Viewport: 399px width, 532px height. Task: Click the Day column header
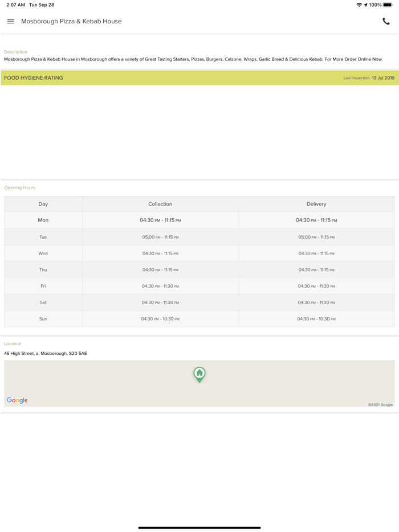click(x=43, y=204)
